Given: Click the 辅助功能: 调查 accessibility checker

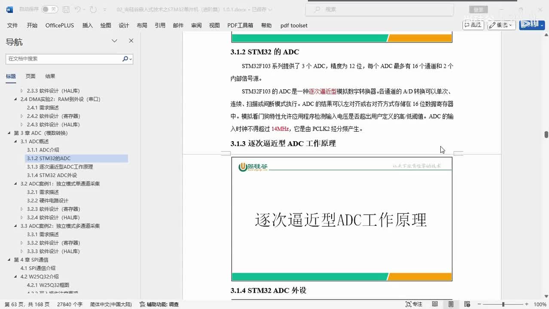Looking at the screenshot, I should pyautogui.click(x=159, y=304).
